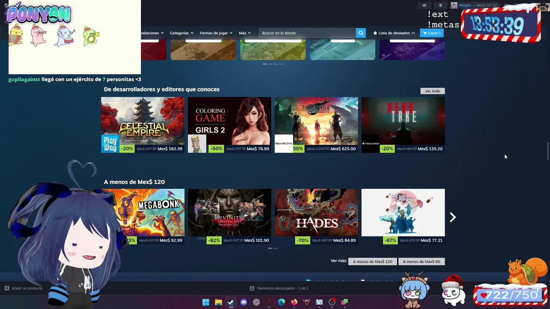Viewport: 550px width, 309px height.
Task: Click the '-82%' discount badge
Action: tap(214, 240)
